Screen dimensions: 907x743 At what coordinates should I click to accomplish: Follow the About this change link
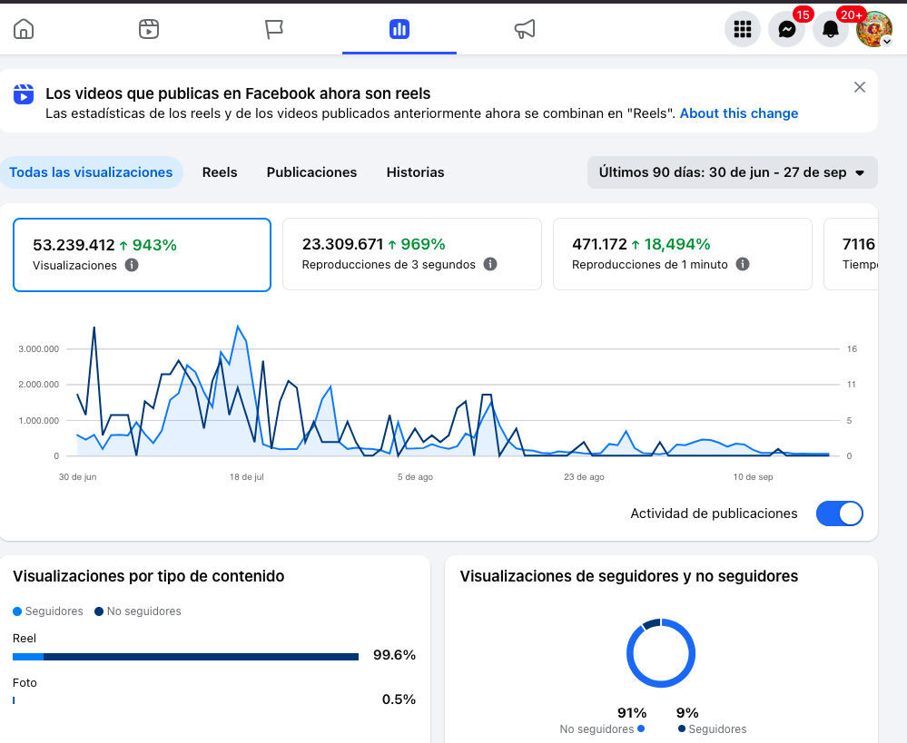click(739, 113)
